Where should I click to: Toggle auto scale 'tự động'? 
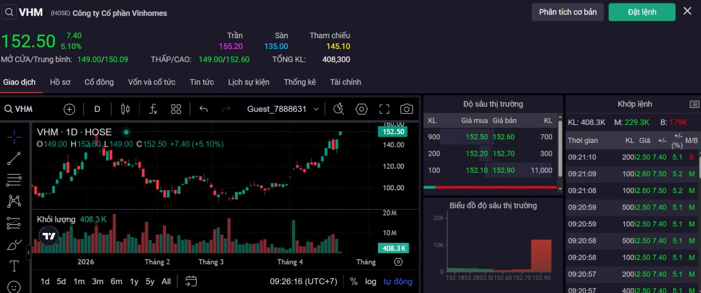[398, 281]
